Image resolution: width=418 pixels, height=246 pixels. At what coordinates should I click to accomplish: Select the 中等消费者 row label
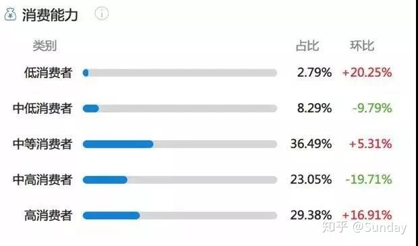(42, 144)
